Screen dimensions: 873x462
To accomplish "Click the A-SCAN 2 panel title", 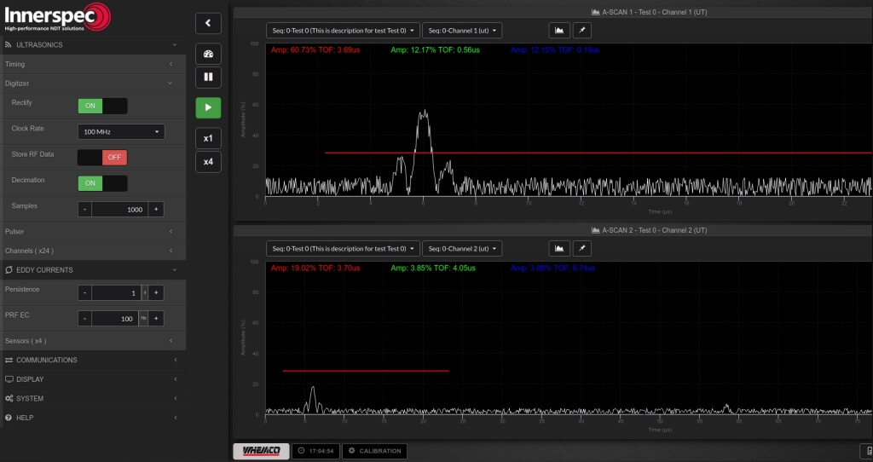I will 649,230.
